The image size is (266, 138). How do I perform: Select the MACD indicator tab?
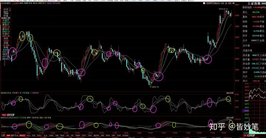[23, 135]
